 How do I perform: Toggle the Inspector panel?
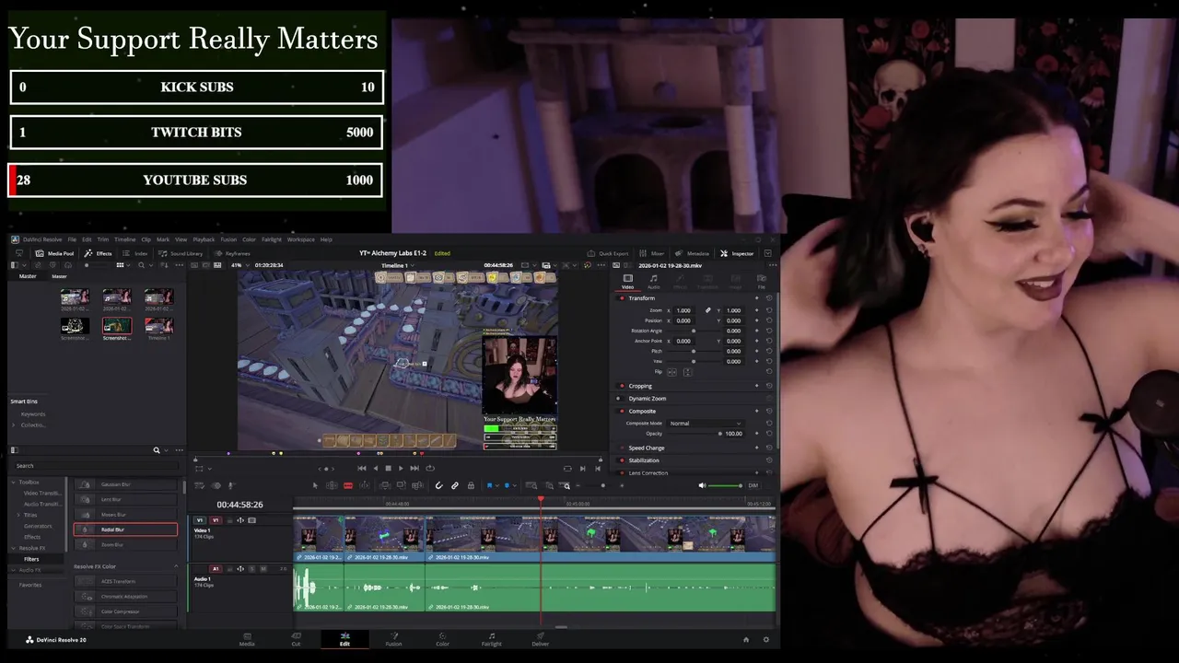tap(737, 253)
